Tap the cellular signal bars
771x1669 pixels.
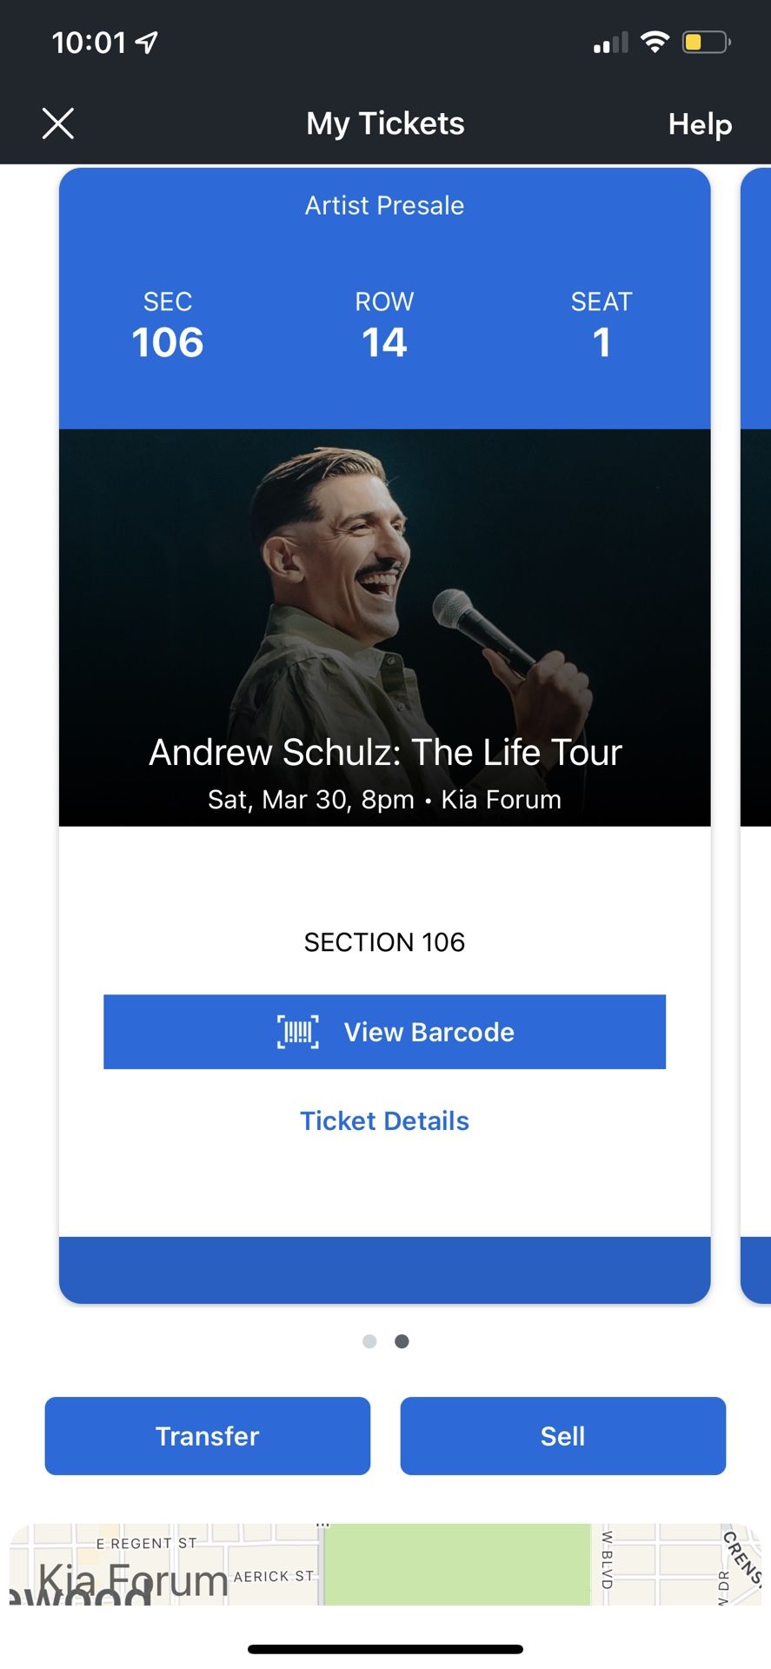click(610, 43)
